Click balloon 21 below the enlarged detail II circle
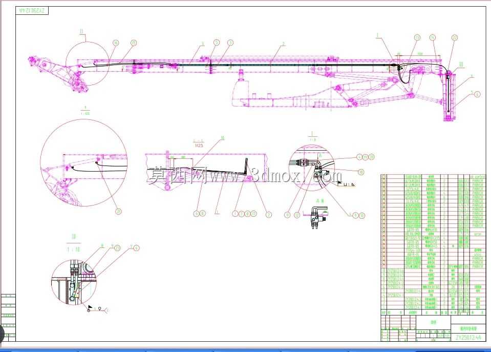The image size is (491, 352). pos(118,212)
